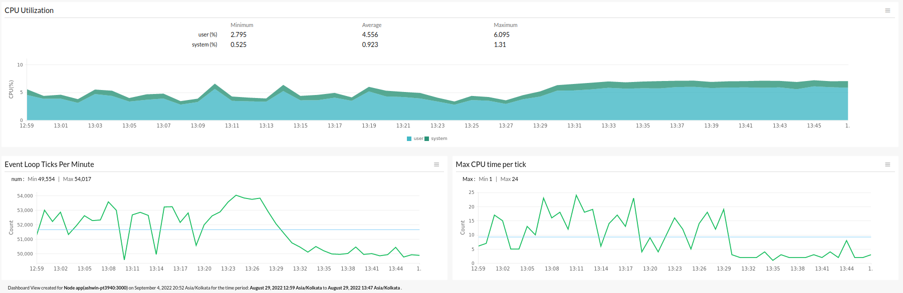Click the system (%) row label
The image size is (903, 293).
tap(204, 44)
